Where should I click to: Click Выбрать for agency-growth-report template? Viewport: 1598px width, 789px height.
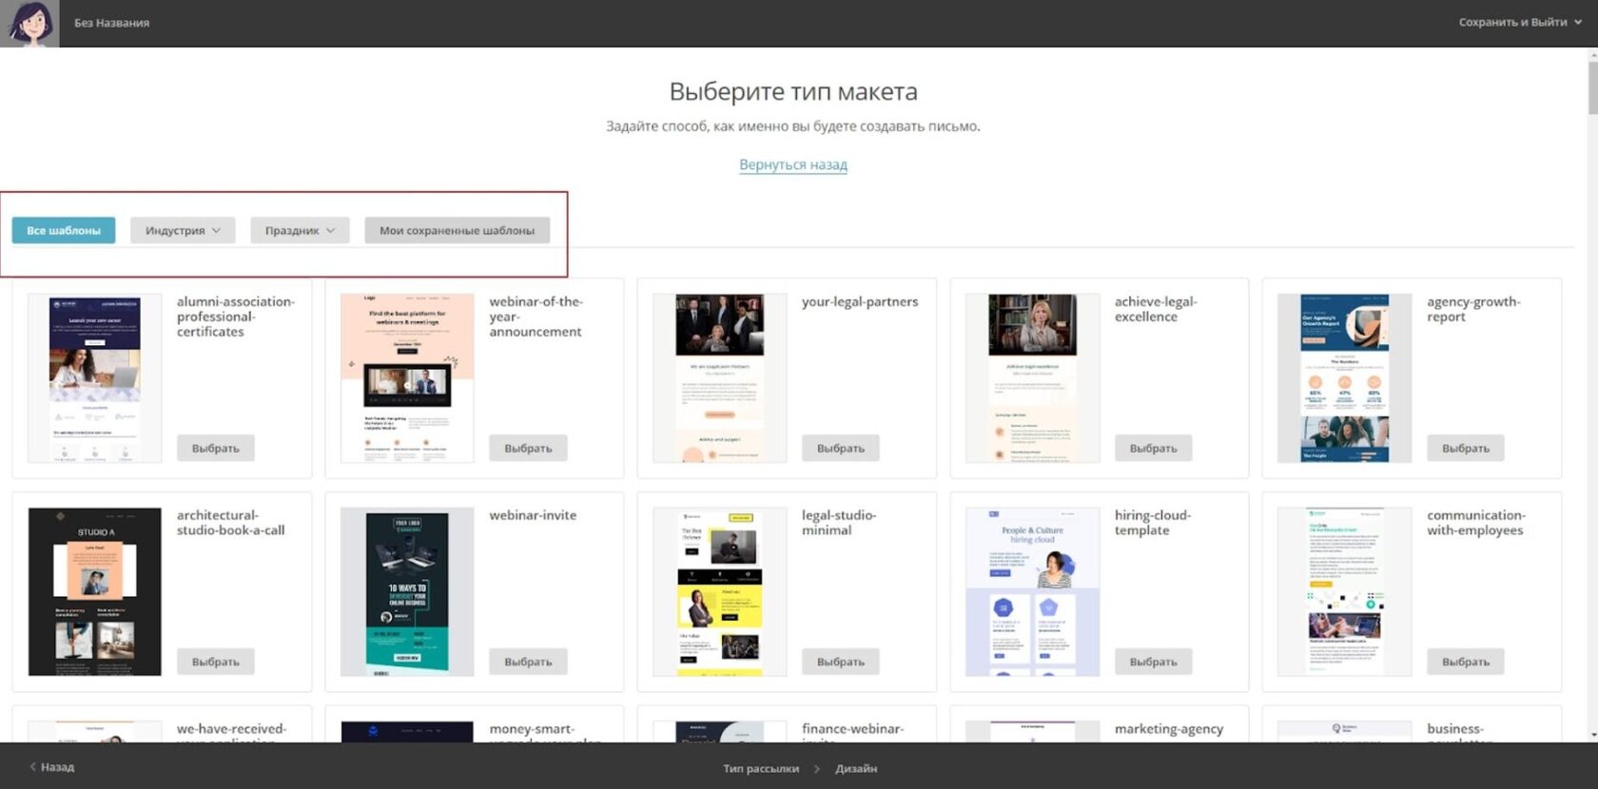(1466, 448)
